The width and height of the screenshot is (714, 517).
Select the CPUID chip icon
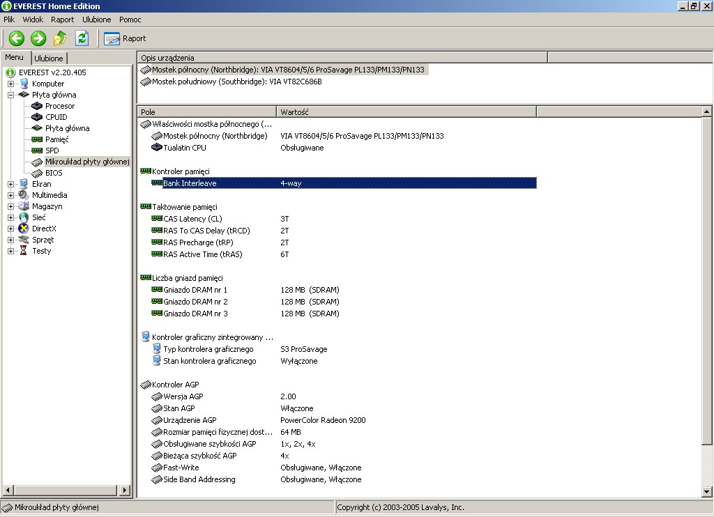point(37,117)
